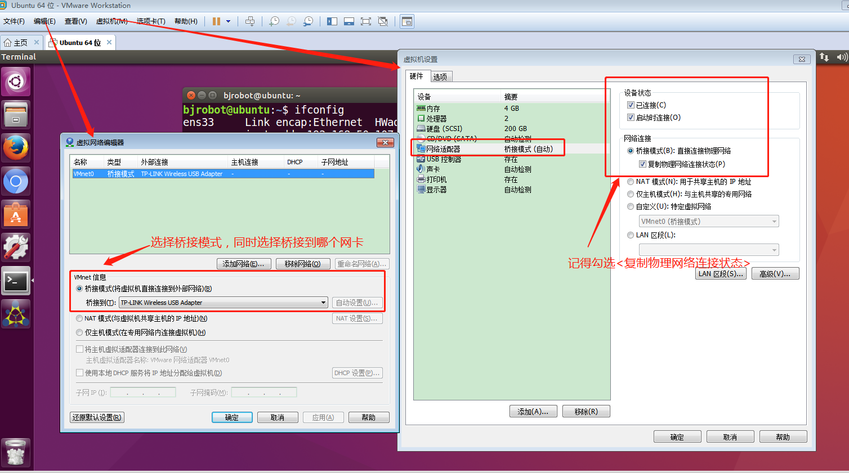The image size is (849, 473).
Task: Click LAN 区段(S)... button
Action: [x=721, y=274]
